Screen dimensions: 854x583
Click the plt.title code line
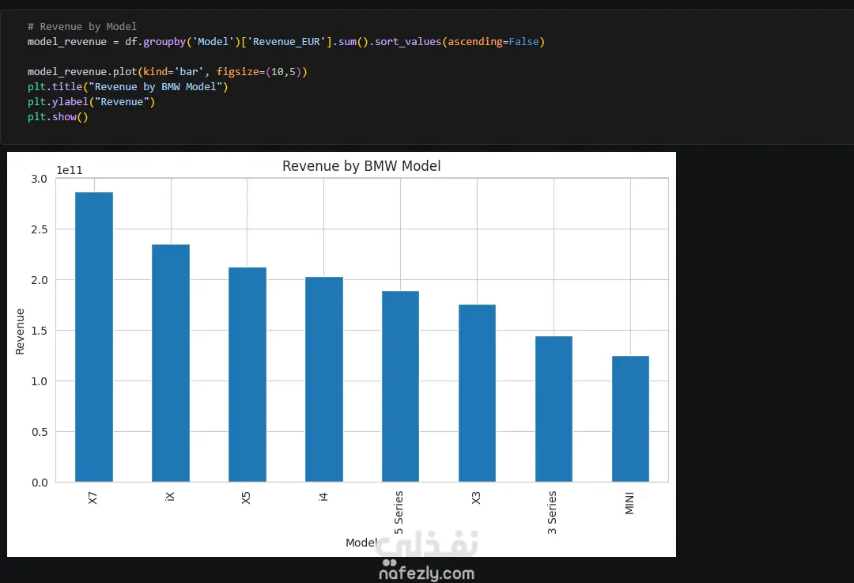(x=127, y=87)
